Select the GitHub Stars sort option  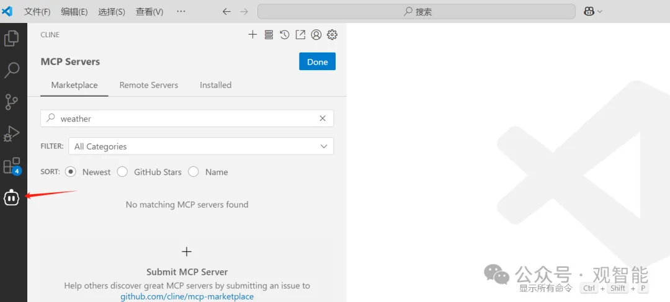122,172
